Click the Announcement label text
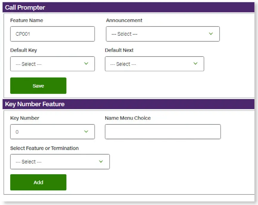 pos(124,20)
